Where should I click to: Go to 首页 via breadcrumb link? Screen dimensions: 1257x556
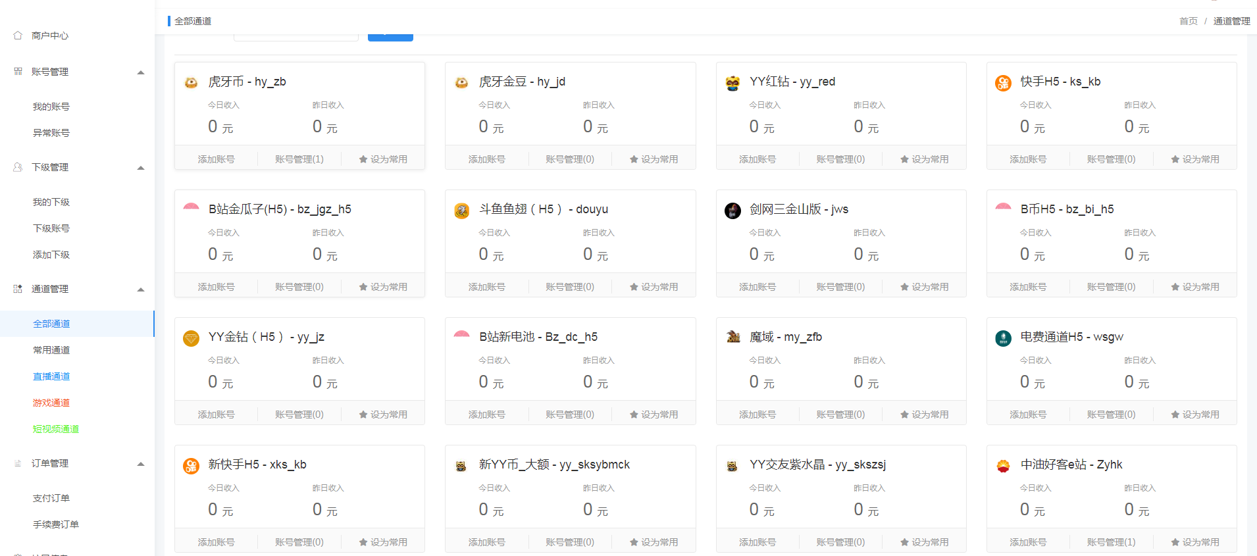click(1188, 21)
